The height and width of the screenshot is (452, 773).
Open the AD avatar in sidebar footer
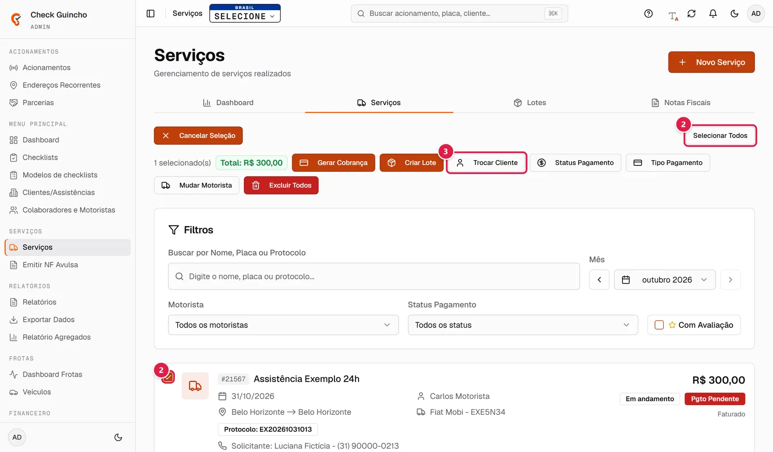[x=17, y=438]
